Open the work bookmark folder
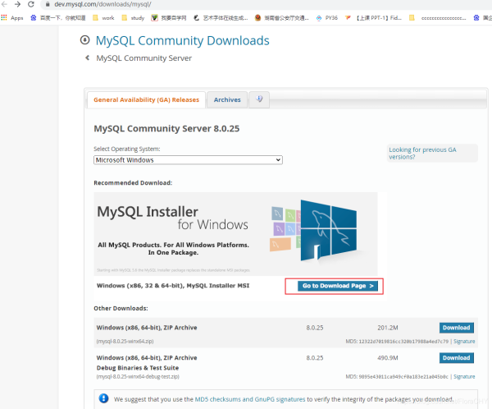This screenshot has width=492, height=409. (x=103, y=17)
